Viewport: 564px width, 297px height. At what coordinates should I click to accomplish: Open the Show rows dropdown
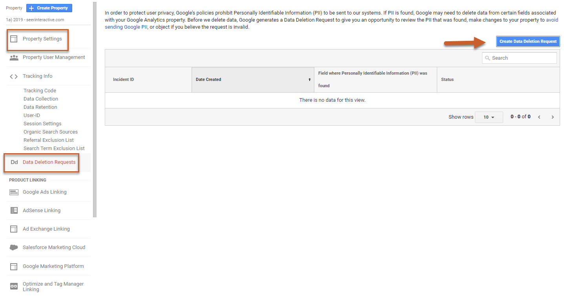click(489, 117)
